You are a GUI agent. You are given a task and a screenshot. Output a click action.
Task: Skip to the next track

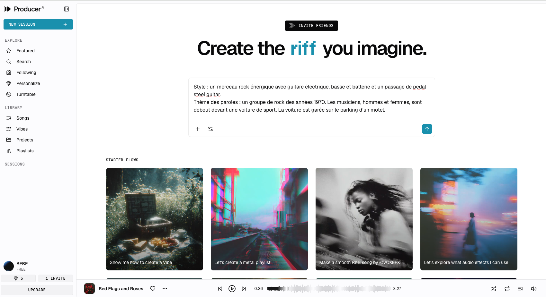pos(244,289)
